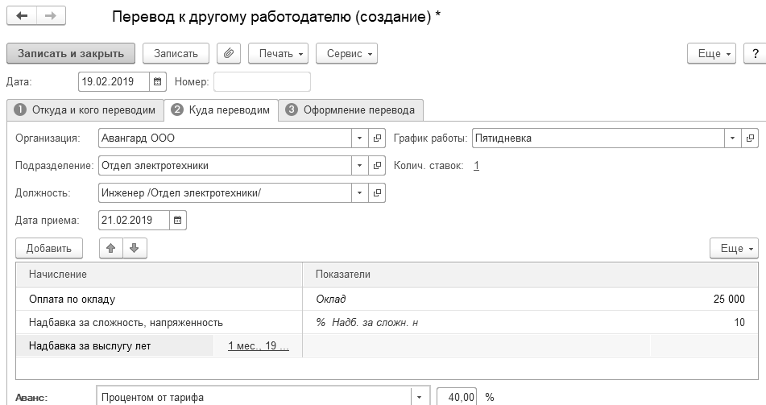
Task: Click the forward navigation arrow
Action: [x=50, y=17]
